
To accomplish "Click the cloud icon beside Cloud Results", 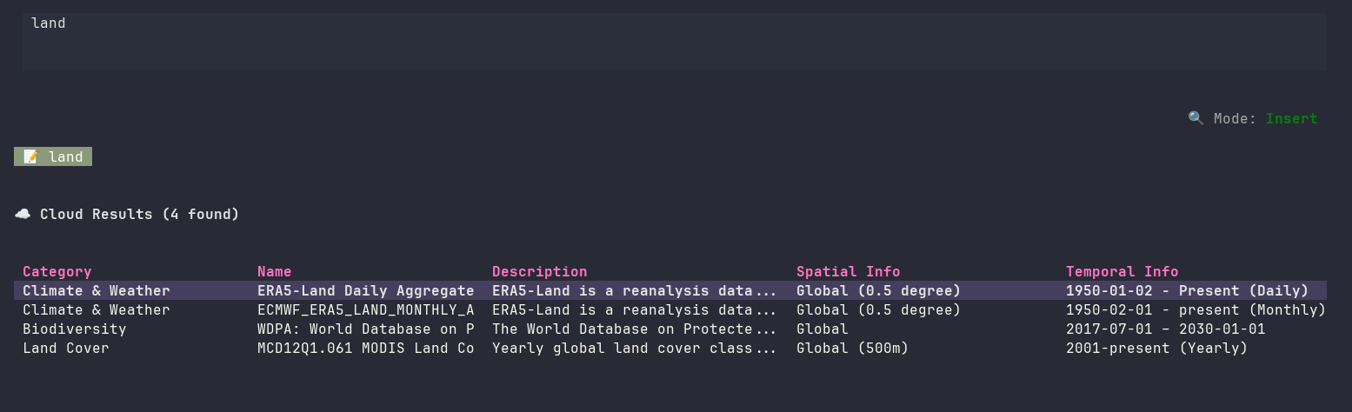I will (23, 214).
